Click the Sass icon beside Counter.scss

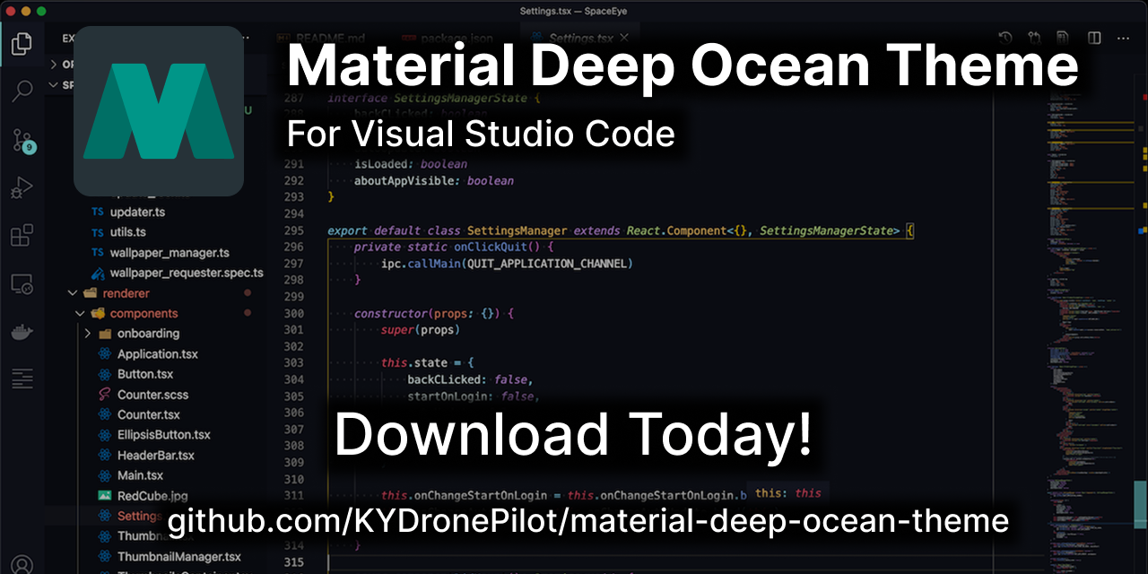pos(103,395)
